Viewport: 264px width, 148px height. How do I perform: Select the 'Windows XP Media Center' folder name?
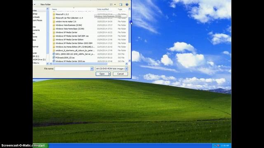tap(66, 32)
